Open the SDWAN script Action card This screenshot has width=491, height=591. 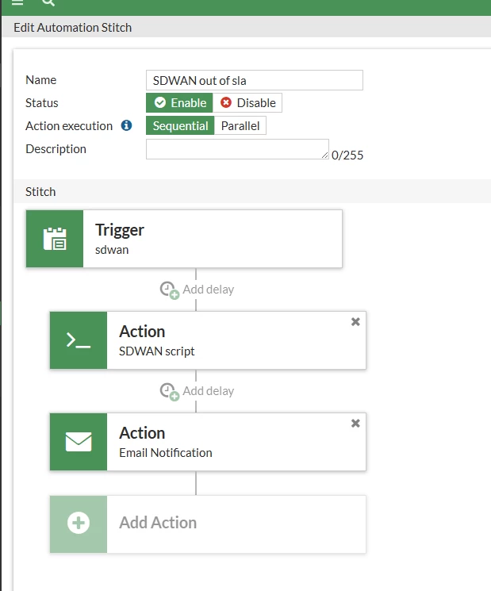click(208, 340)
